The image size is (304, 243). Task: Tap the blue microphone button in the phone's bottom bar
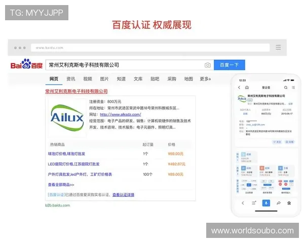point(266,203)
